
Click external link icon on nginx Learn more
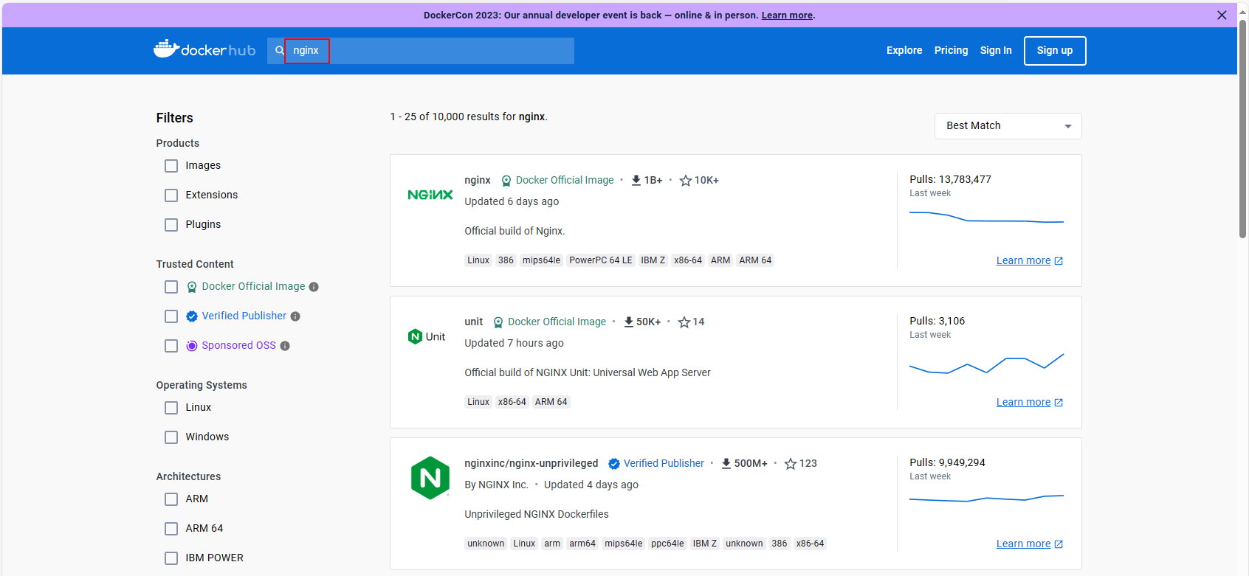pyautogui.click(x=1059, y=261)
